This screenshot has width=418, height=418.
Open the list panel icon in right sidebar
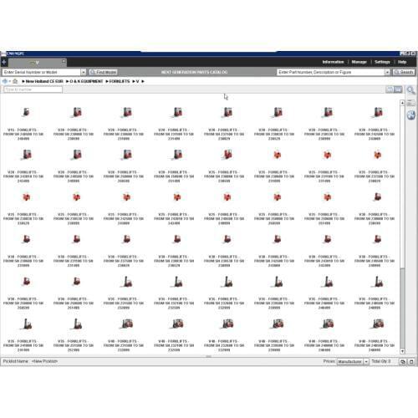[x=410, y=103]
